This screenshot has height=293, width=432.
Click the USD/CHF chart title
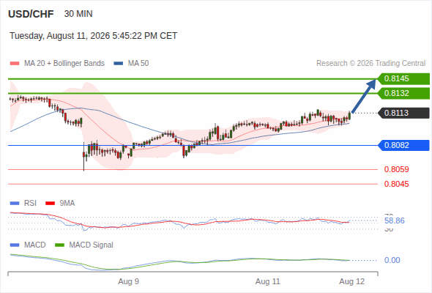click(x=31, y=14)
